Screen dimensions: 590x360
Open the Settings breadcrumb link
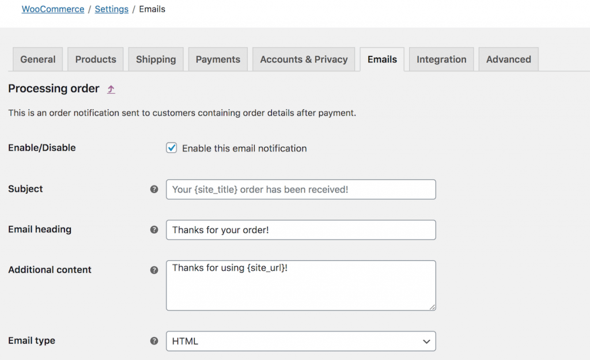click(x=111, y=9)
